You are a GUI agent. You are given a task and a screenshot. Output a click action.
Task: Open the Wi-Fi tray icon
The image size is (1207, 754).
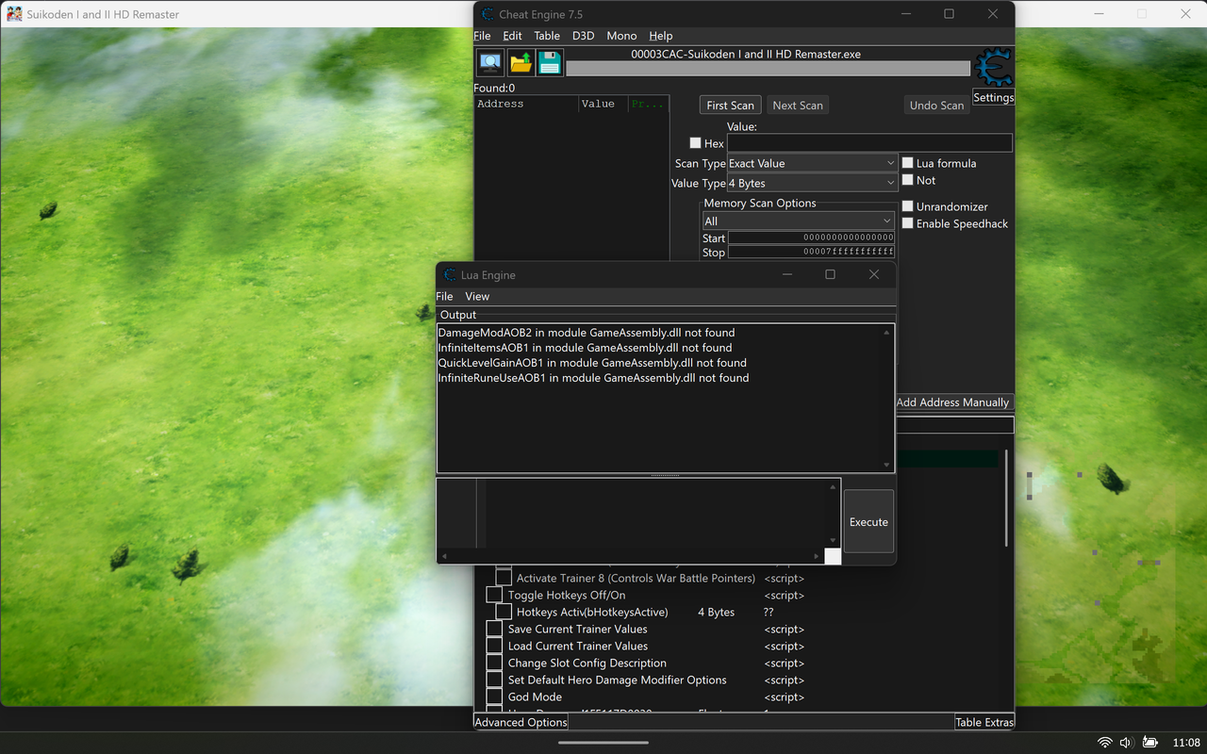tap(1105, 743)
